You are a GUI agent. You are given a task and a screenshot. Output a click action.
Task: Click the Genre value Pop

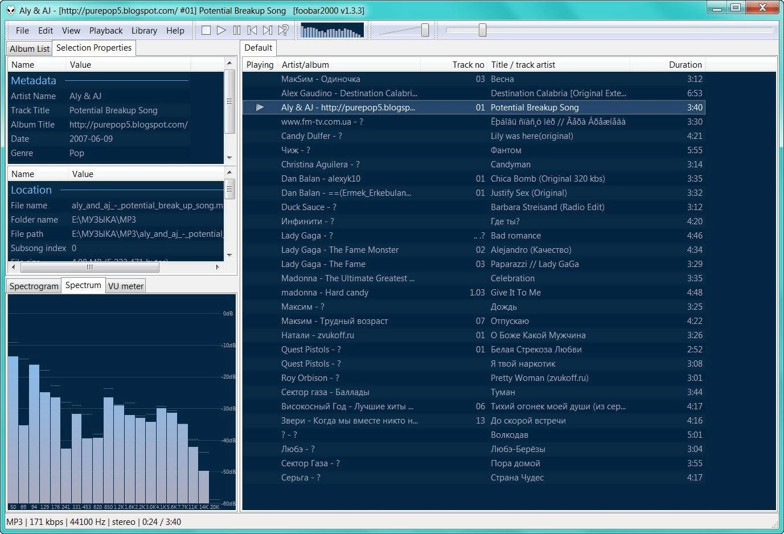(x=77, y=153)
